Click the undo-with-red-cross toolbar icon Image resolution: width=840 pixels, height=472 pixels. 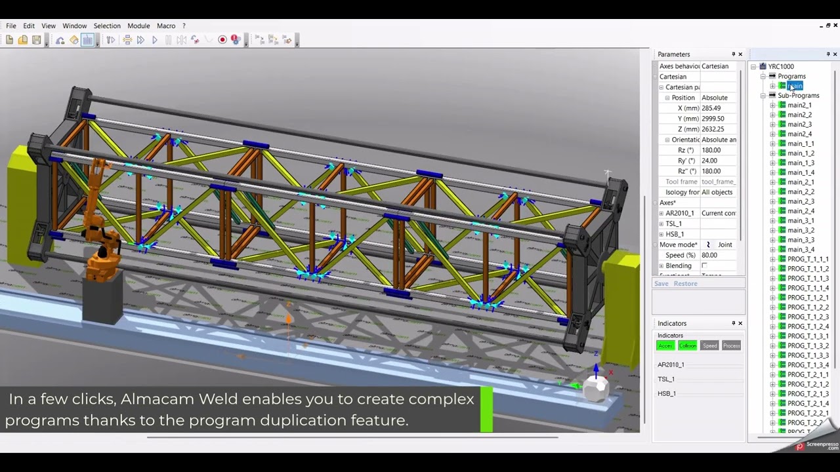tap(195, 40)
